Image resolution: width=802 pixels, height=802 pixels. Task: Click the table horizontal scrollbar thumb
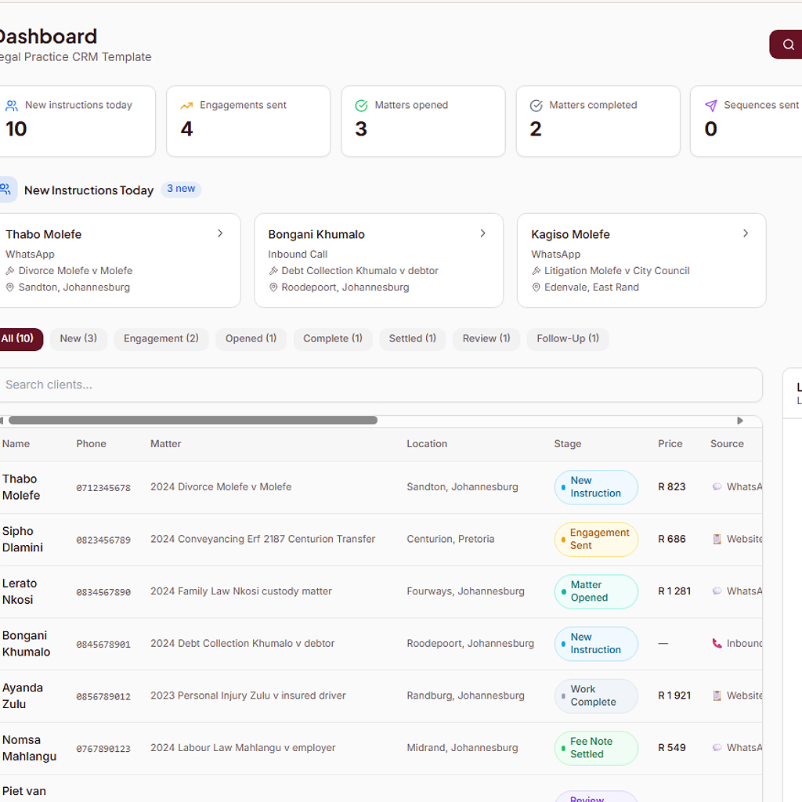click(193, 421)
